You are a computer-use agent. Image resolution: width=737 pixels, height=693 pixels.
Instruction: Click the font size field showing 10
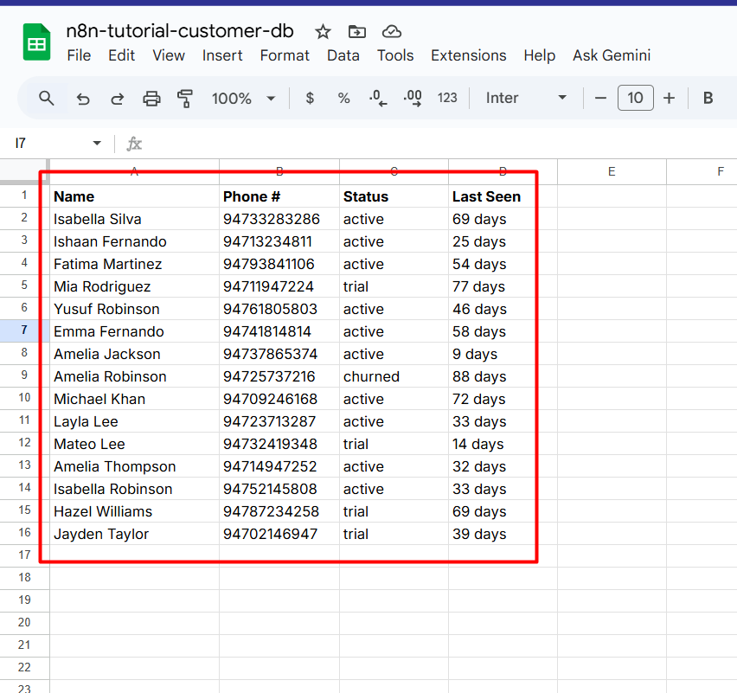coord(635,99)
